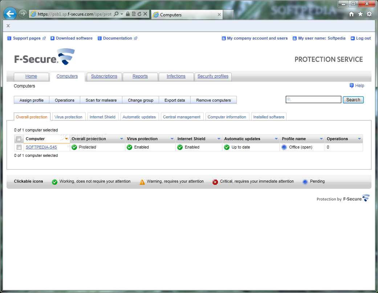Screen dimensions: 378x293
Task: Open Virus protection column filter dropdown
Action: [x=172, y=139]
